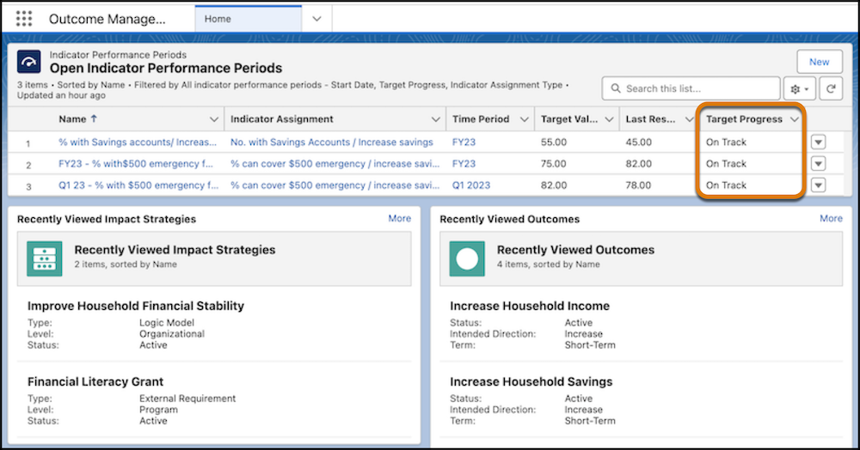Click the Recently Viewed Impact Strategies icon
Screen dimensions: 860x450
coord(45,258)
